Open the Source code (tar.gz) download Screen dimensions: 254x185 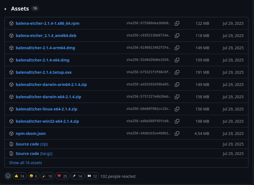point(34,153)
